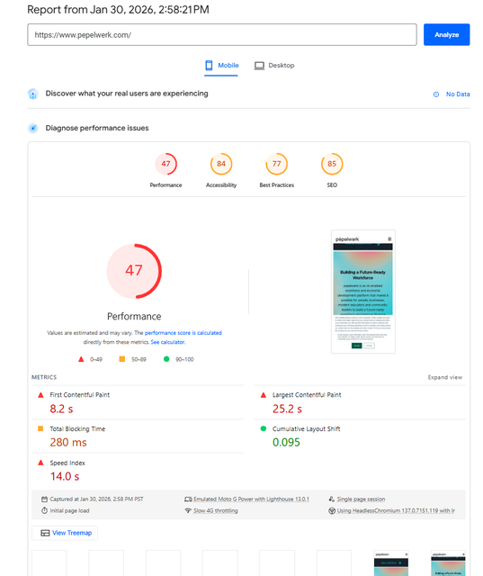Click the green circle 90–100 legend icon
This screenshot has height=576, width=483.
pyautogui.click(x=166, y=359)
